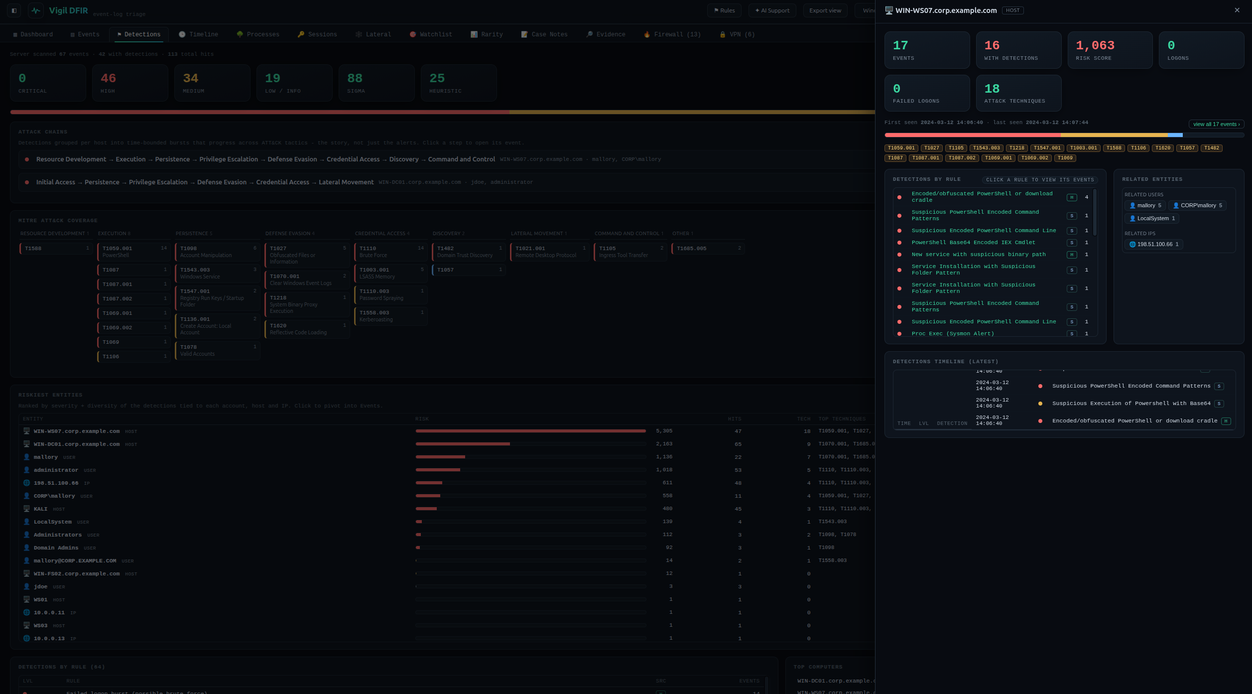Click the globe icon of the 10.0.0.11 row
Image resolution: width=1252 pixels, height=694 pixels.
click(27, 612)
